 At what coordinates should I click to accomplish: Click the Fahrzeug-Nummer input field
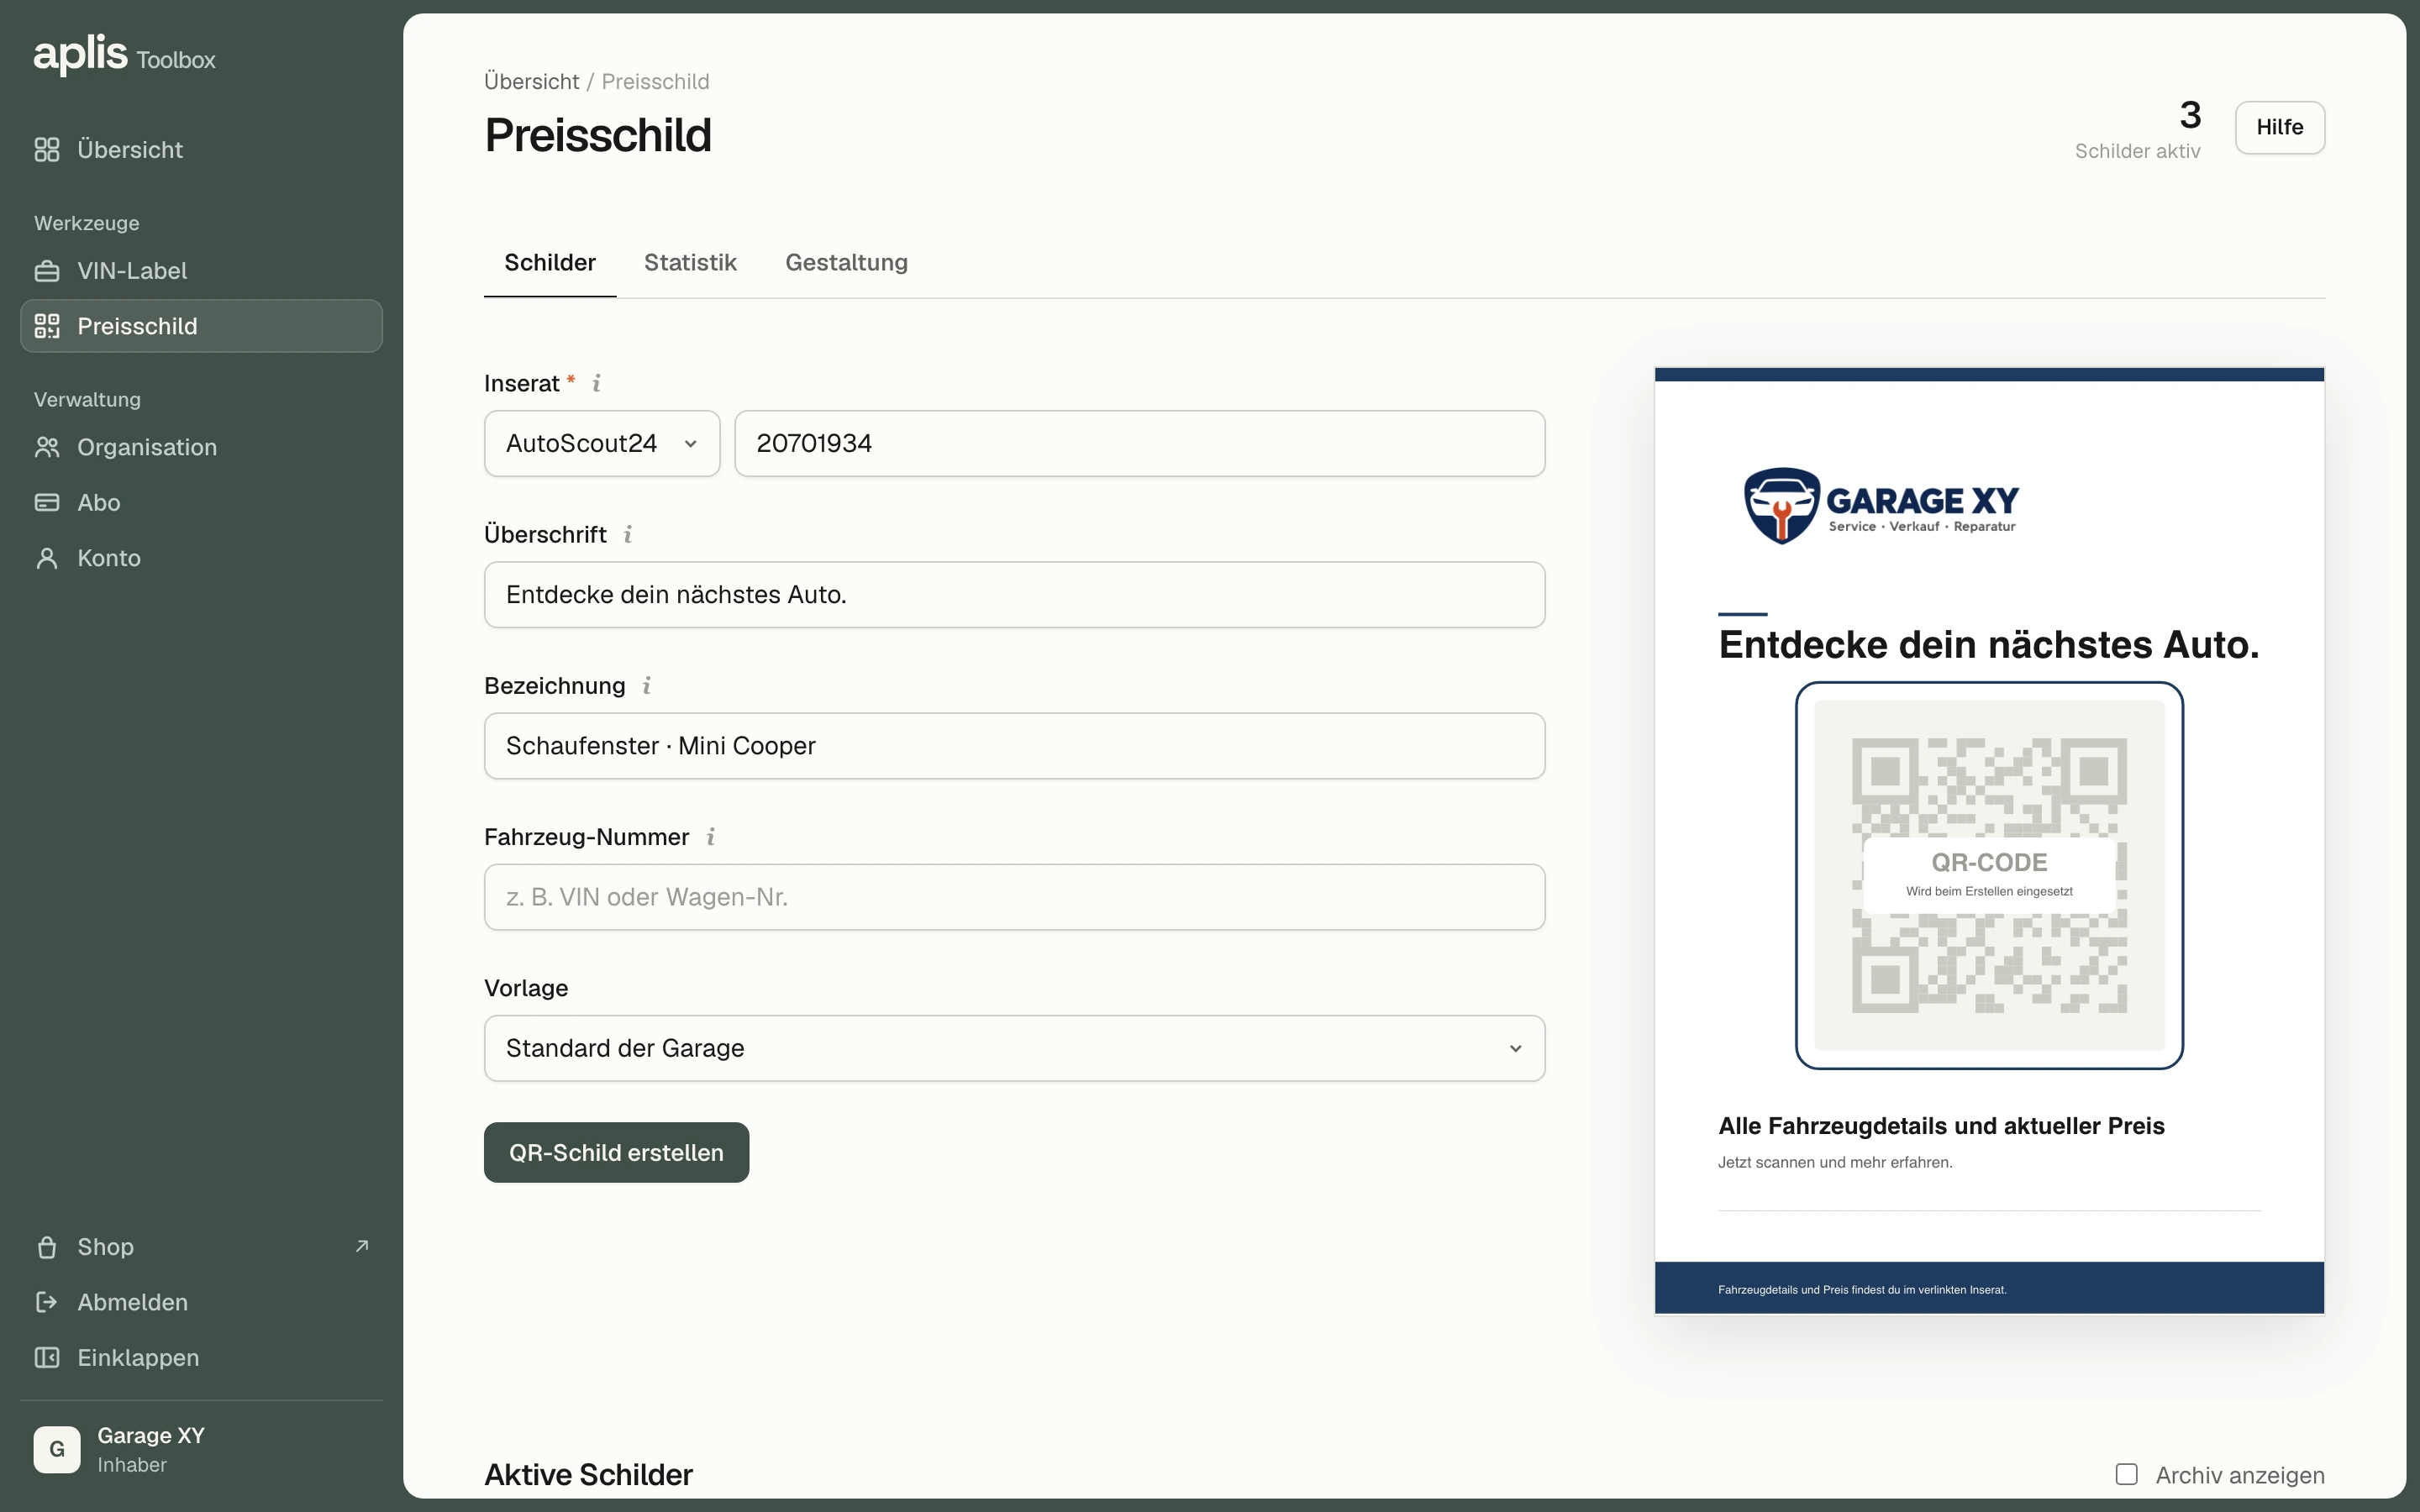(x=1015, y=897)
